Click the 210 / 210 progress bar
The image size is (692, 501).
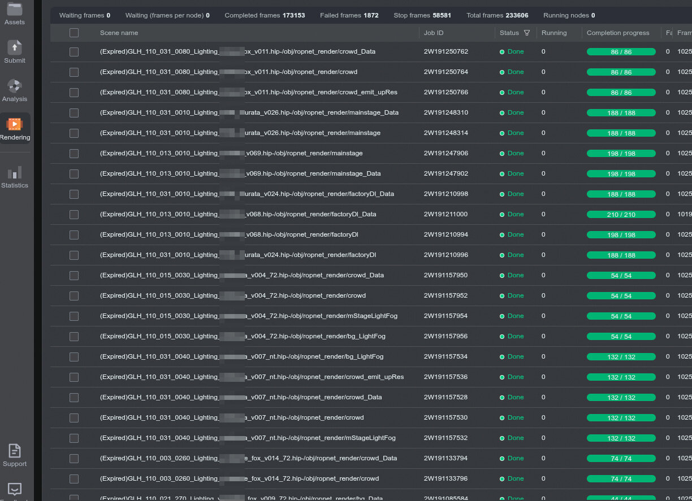pyautogui.click(x=621, y=215)
